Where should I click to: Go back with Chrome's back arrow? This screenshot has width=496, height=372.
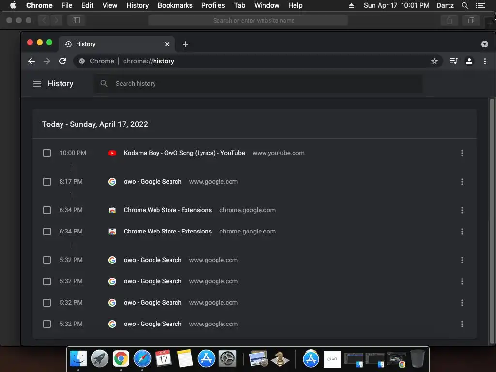click(x=31, y=61)
